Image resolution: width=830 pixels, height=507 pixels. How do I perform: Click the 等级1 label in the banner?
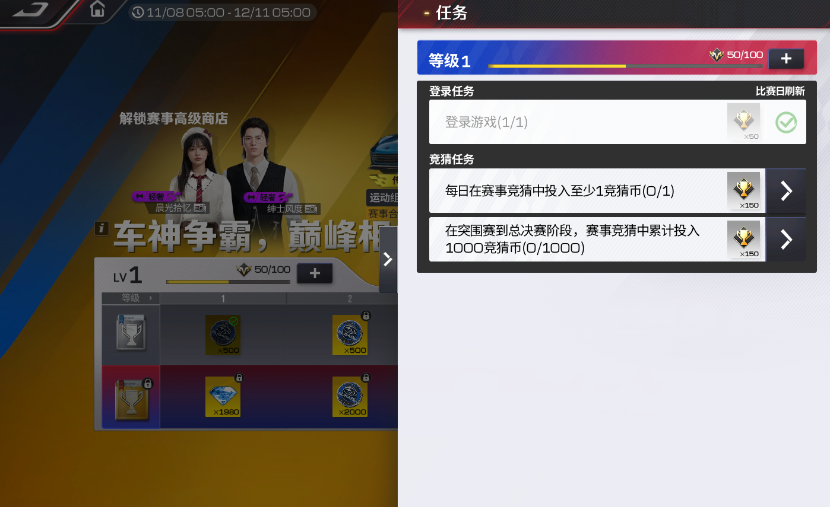click(449, 60)
